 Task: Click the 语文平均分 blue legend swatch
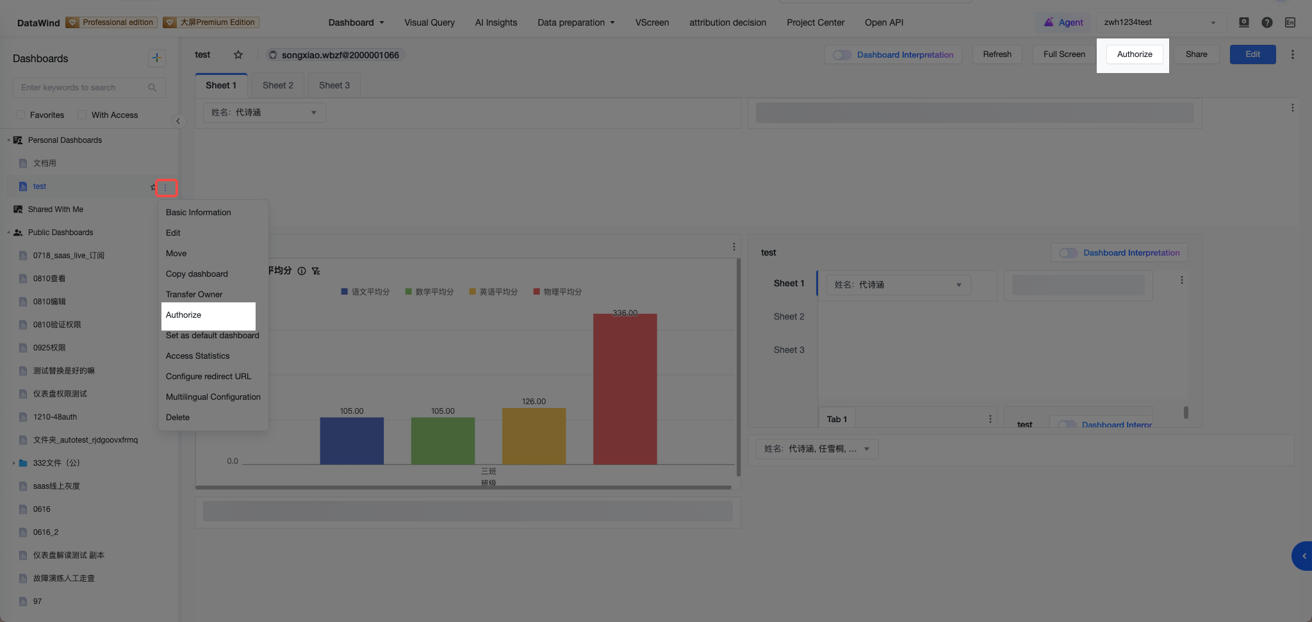click(x=345, y=291)
